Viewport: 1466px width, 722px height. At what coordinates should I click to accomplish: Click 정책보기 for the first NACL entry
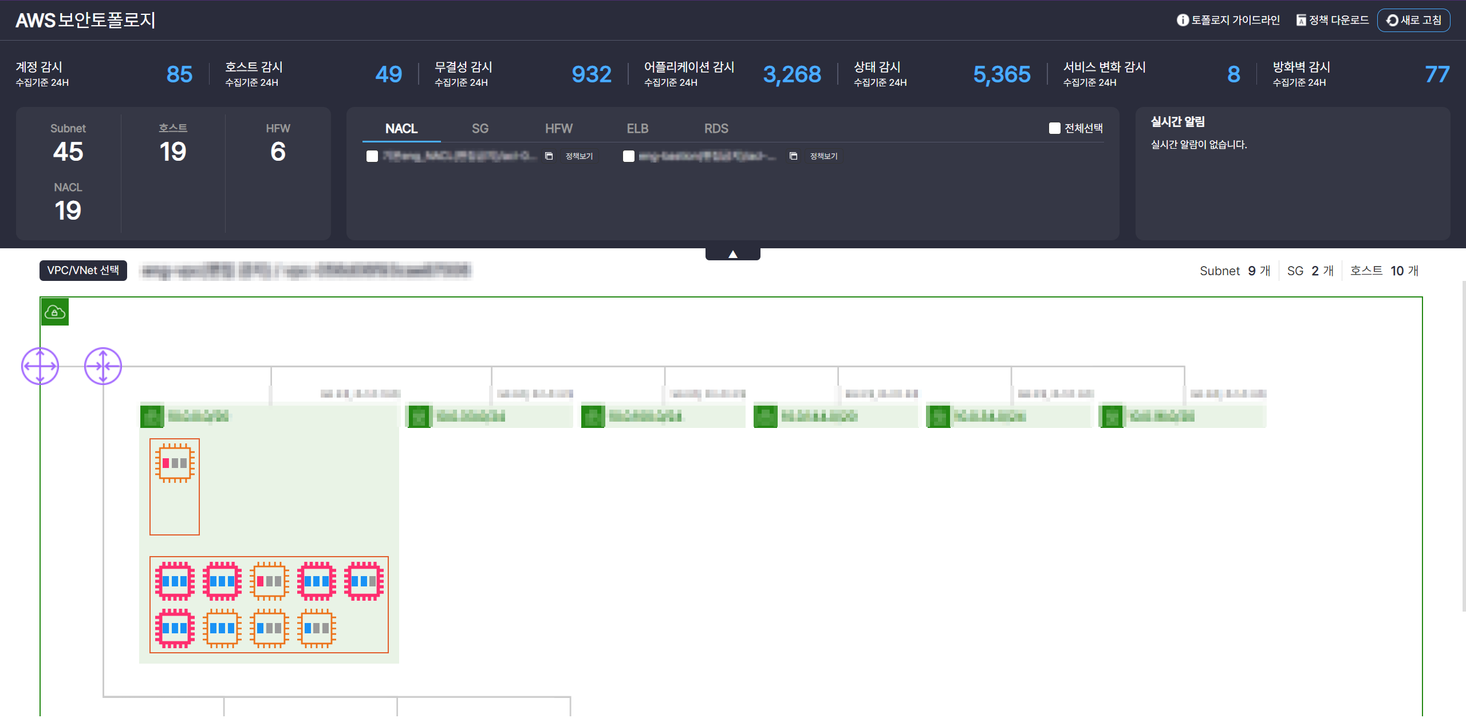pyautogui.click(x=579, y=156)
